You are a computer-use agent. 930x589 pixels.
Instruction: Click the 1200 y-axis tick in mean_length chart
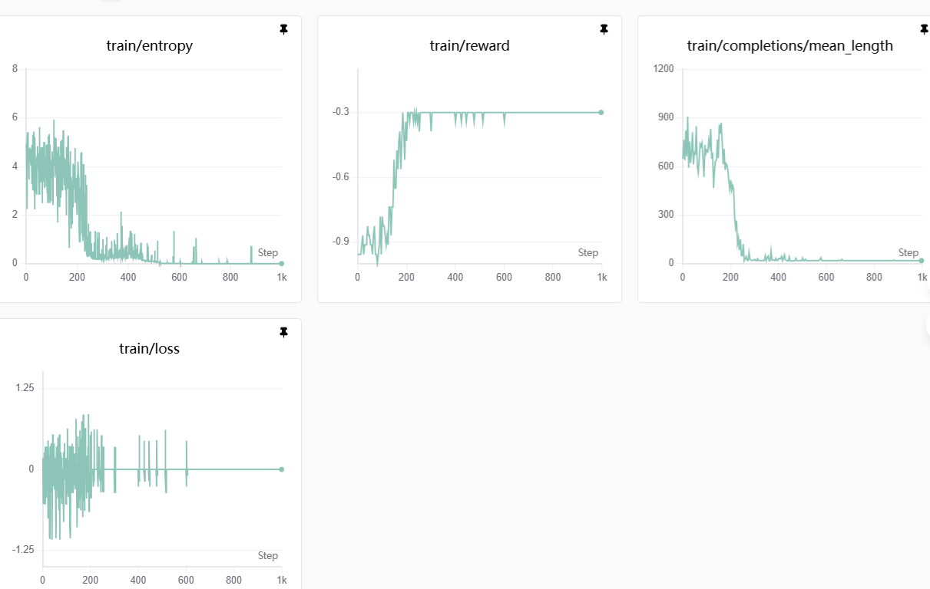(x=663, y=69)
